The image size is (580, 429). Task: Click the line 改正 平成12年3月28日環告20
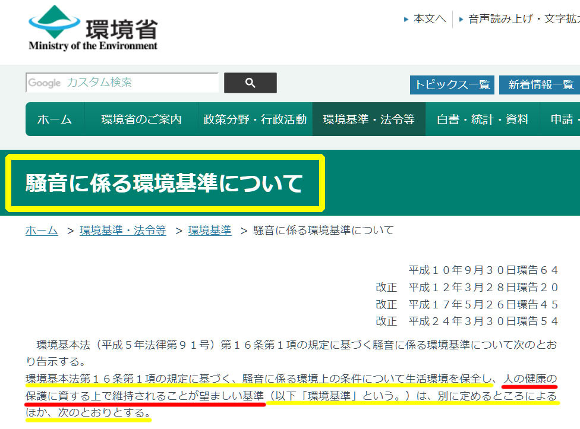coord(467,287)
